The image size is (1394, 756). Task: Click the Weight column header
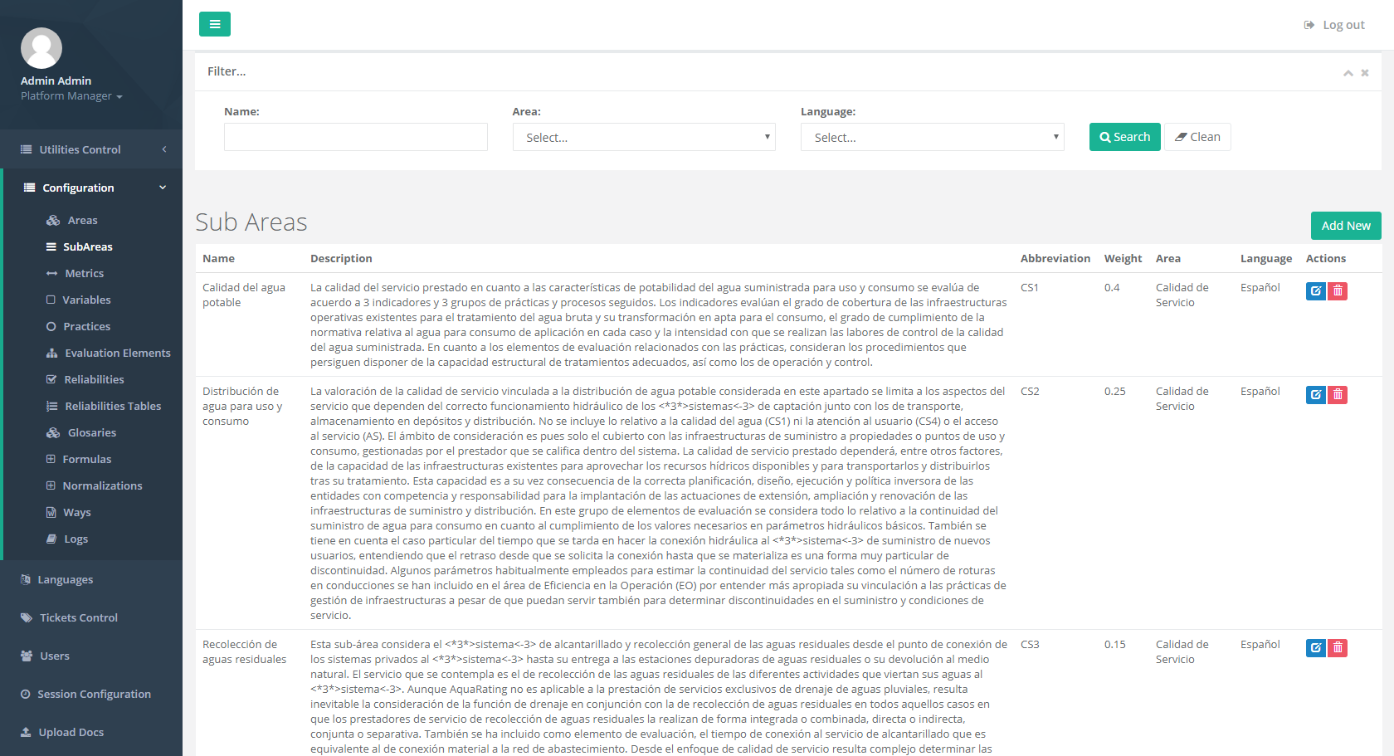point(1123,258)
